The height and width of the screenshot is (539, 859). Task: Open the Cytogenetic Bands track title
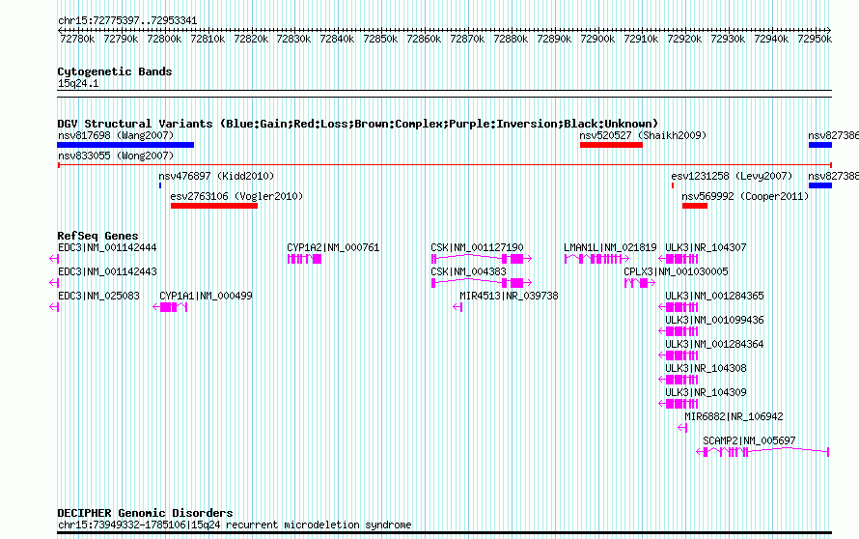115,71
